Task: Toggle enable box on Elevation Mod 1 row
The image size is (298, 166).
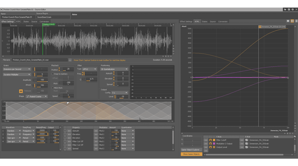Action: pyautogui.click(x=65, y=134)
